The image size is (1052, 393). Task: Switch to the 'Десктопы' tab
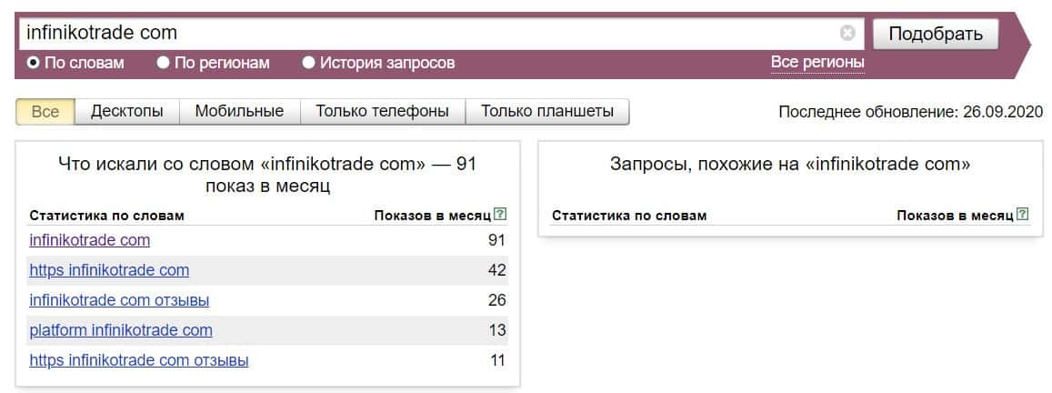127,111
